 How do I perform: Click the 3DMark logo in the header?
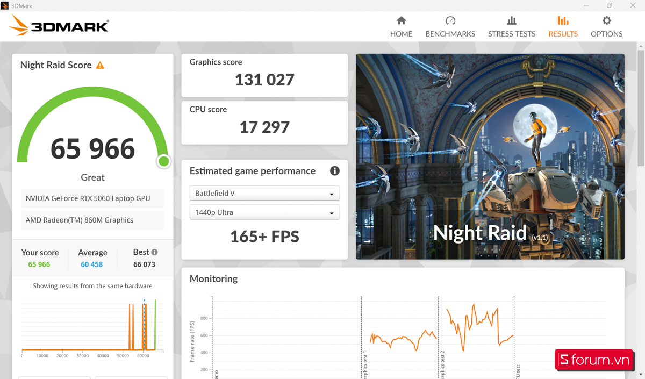(x=60, y=25)
